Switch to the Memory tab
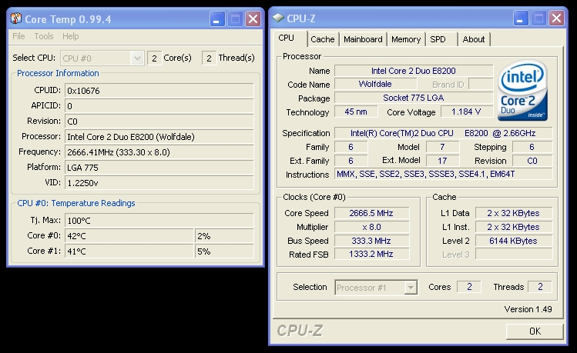 406,39
